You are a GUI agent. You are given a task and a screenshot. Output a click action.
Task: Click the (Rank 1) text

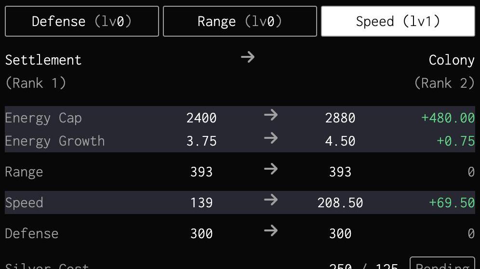(x=36, y=83)
